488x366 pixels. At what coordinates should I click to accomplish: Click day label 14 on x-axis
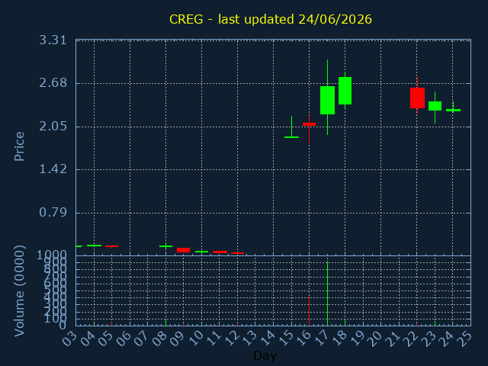pyautogui.click(x=268, y=339)
